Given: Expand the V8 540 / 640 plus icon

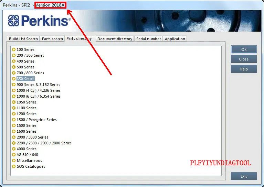Looking at the screenshot, I should (14, 155).
